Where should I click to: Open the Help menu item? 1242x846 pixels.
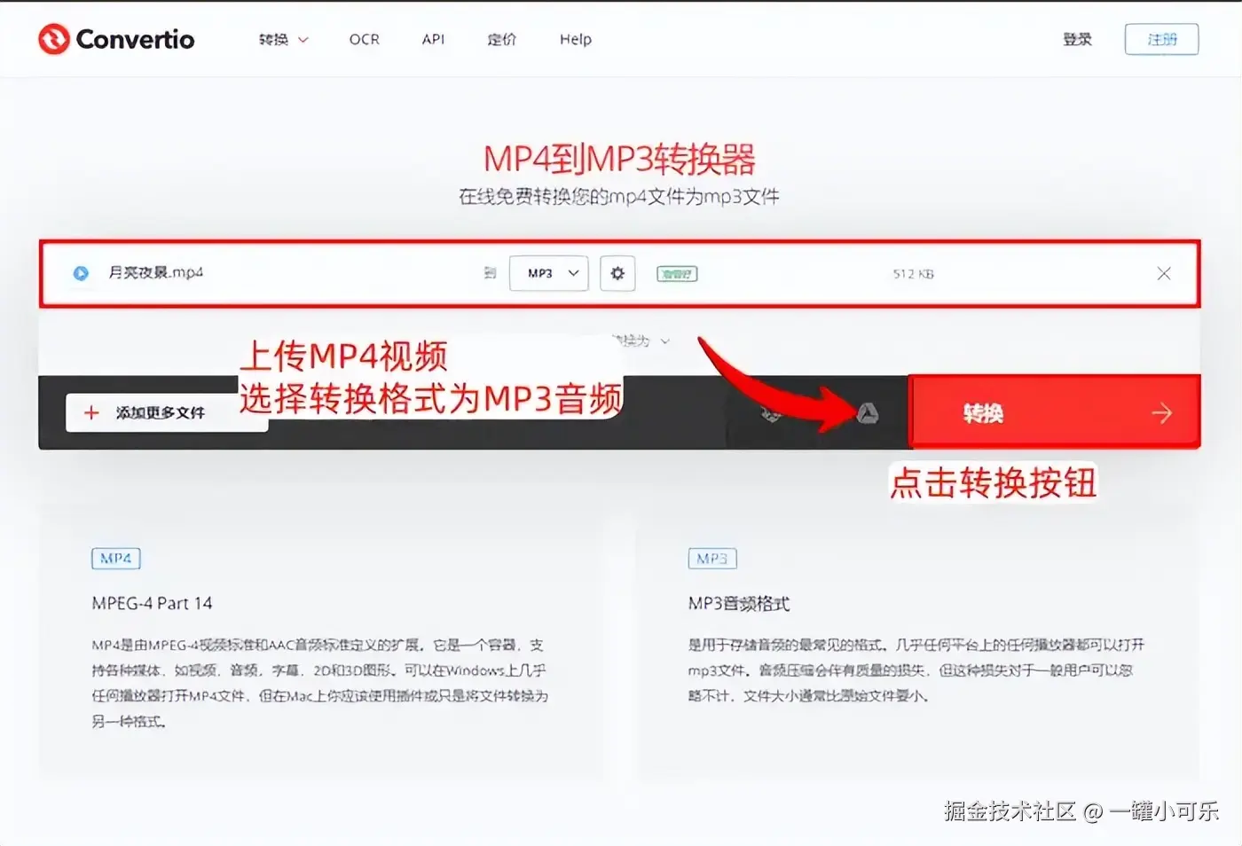point(575,39)
